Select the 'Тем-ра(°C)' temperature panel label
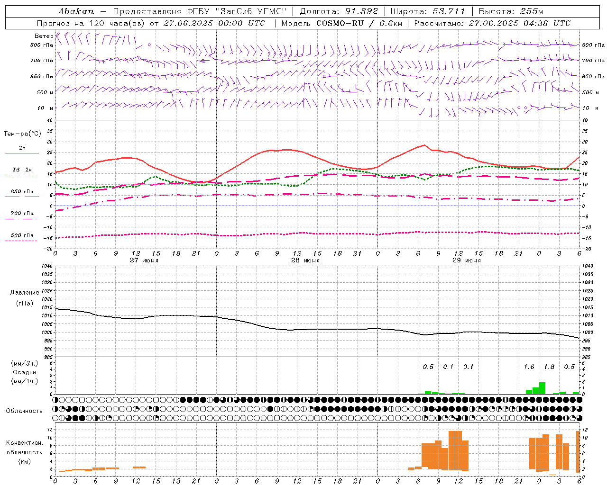This screenshot has width=607, height=485. tap(22, 134)
